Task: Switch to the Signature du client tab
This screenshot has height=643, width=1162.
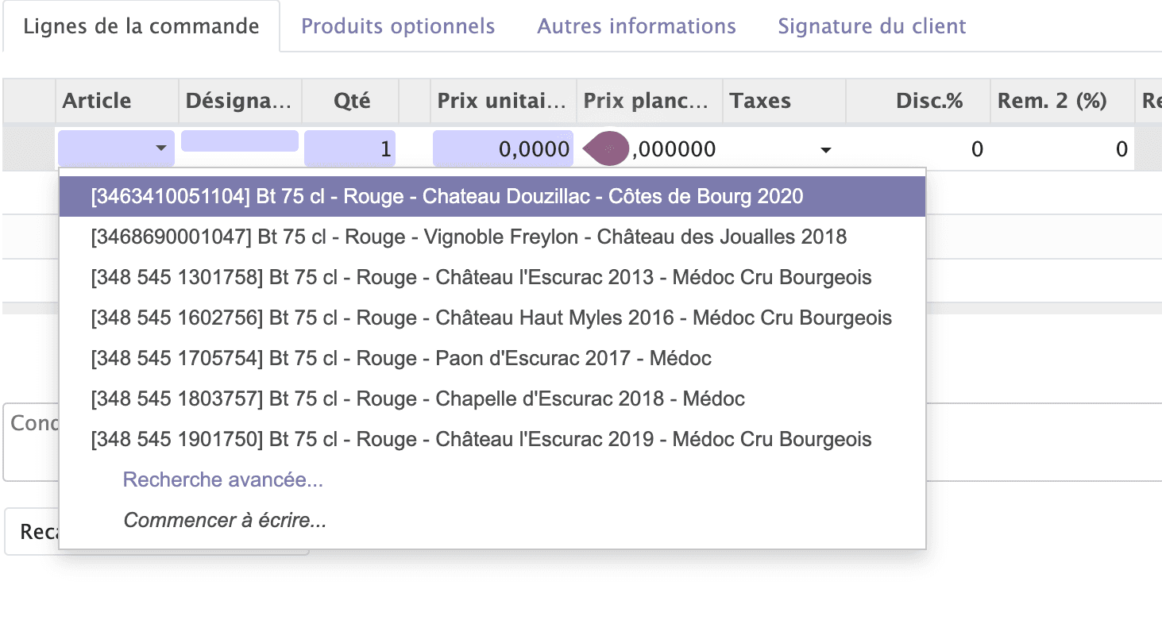Action: (871, 26)
